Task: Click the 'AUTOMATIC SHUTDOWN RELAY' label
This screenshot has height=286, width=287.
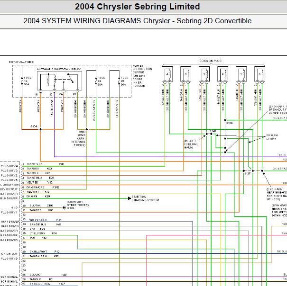Action: 58,69
